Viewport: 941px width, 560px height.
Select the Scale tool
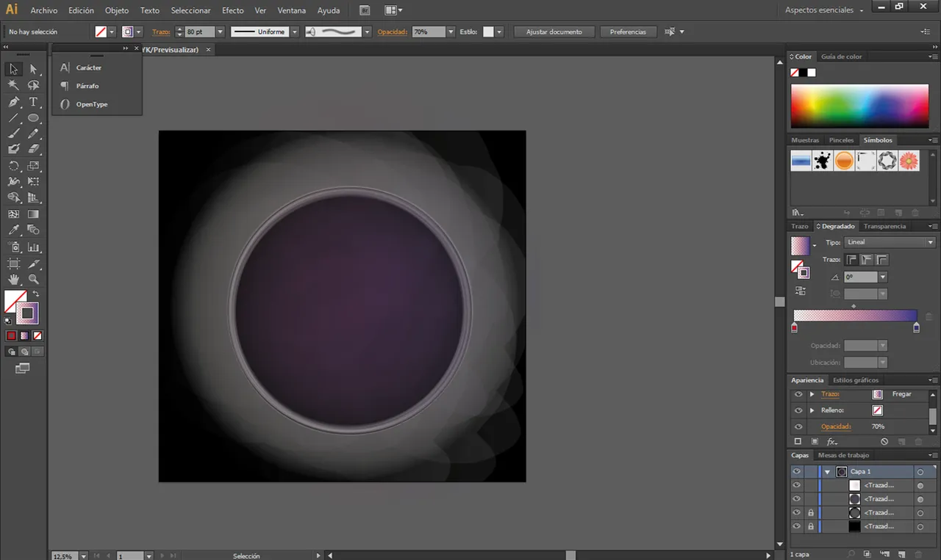point(33,166)
